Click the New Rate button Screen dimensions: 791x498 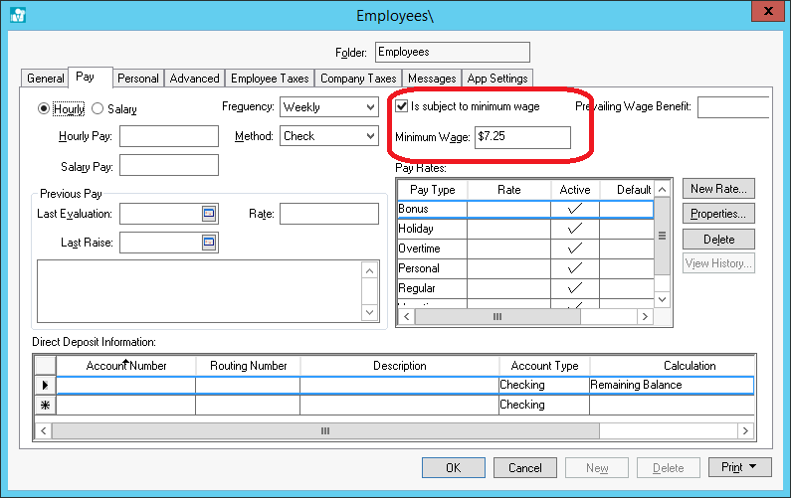pos(718,189)
